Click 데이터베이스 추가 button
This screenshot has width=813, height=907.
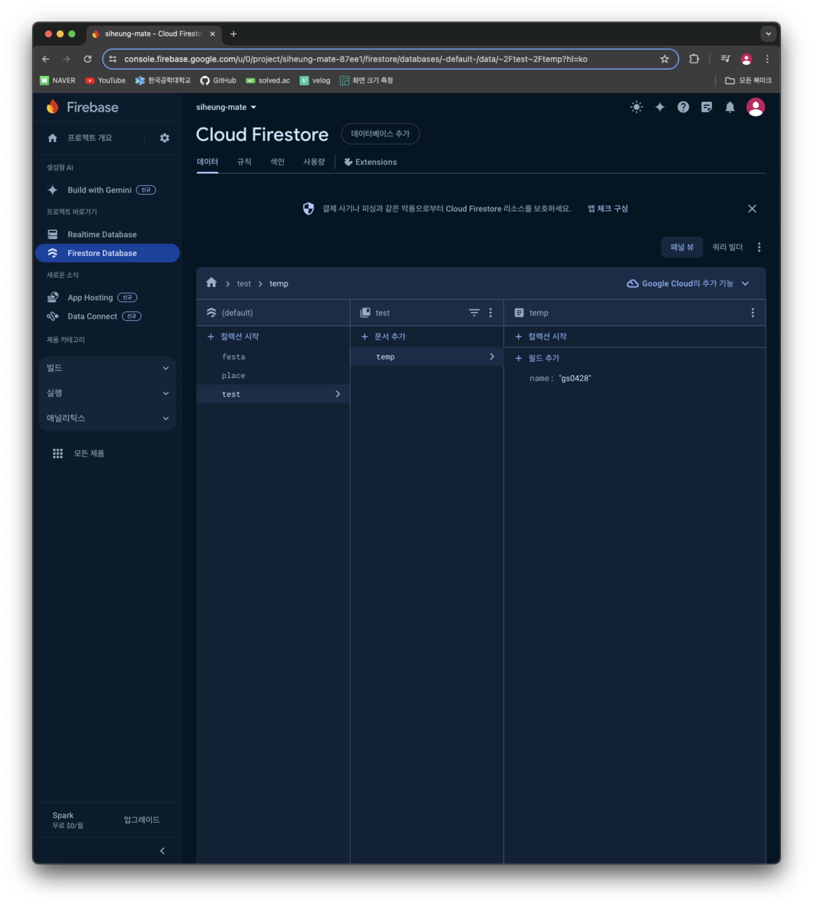380,134
